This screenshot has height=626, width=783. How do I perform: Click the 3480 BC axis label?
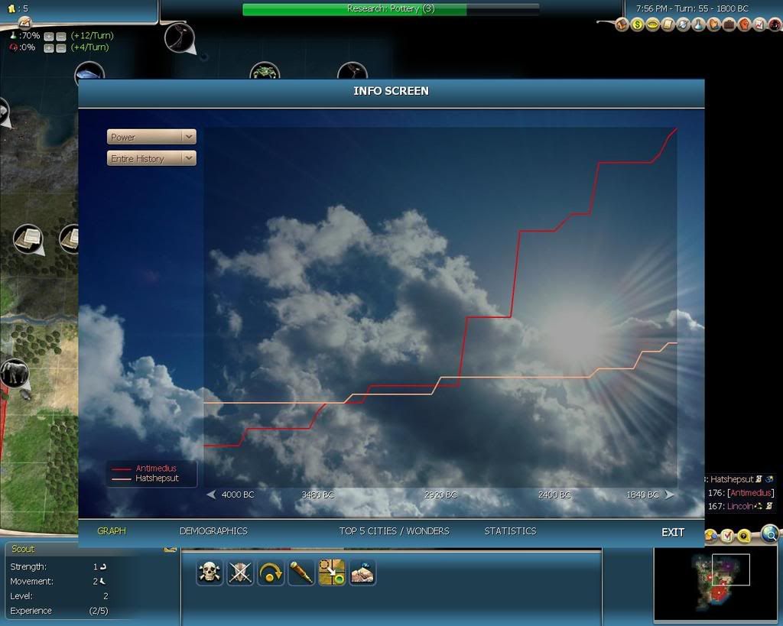317,495
